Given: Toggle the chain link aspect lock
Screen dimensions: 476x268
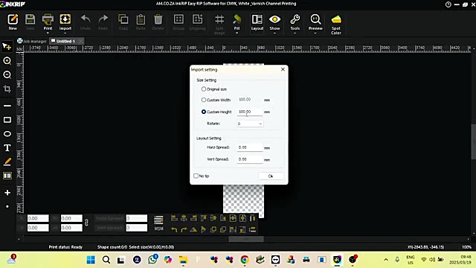Looking at the screenshot, I should 86,223.
